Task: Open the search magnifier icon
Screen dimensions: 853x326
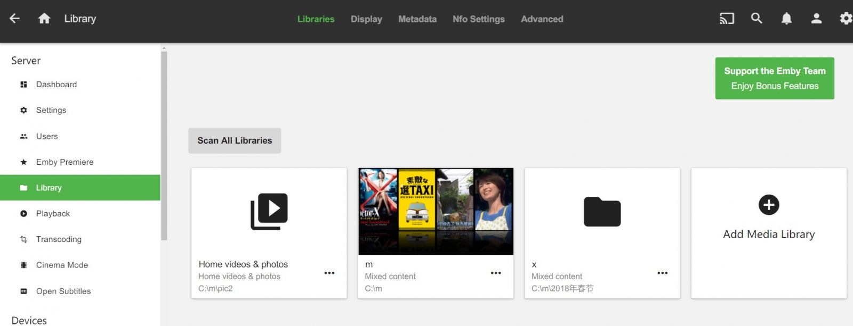Action: tap(757, 19)
